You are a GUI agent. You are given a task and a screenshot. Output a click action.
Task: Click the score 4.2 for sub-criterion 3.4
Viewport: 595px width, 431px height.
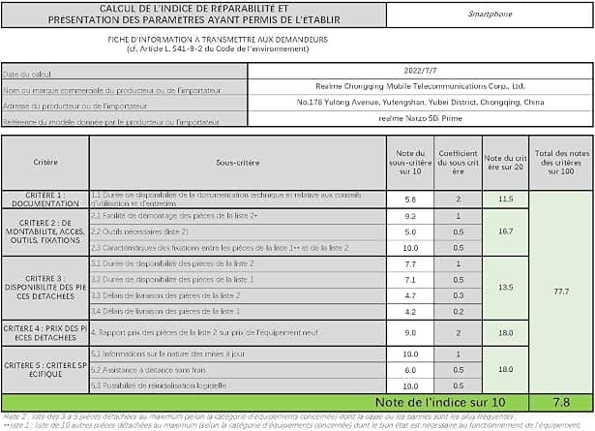[410, 312]
